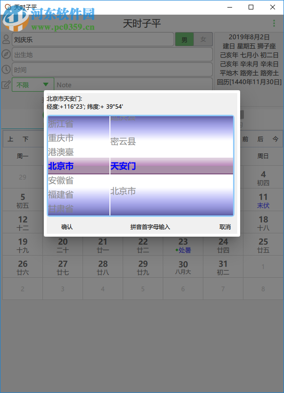Image resolution: width=284 pixels, height=393 pixels.
Task: Select calendar day 4 初四
Action: pyautogui.click(x=263, y=177)
